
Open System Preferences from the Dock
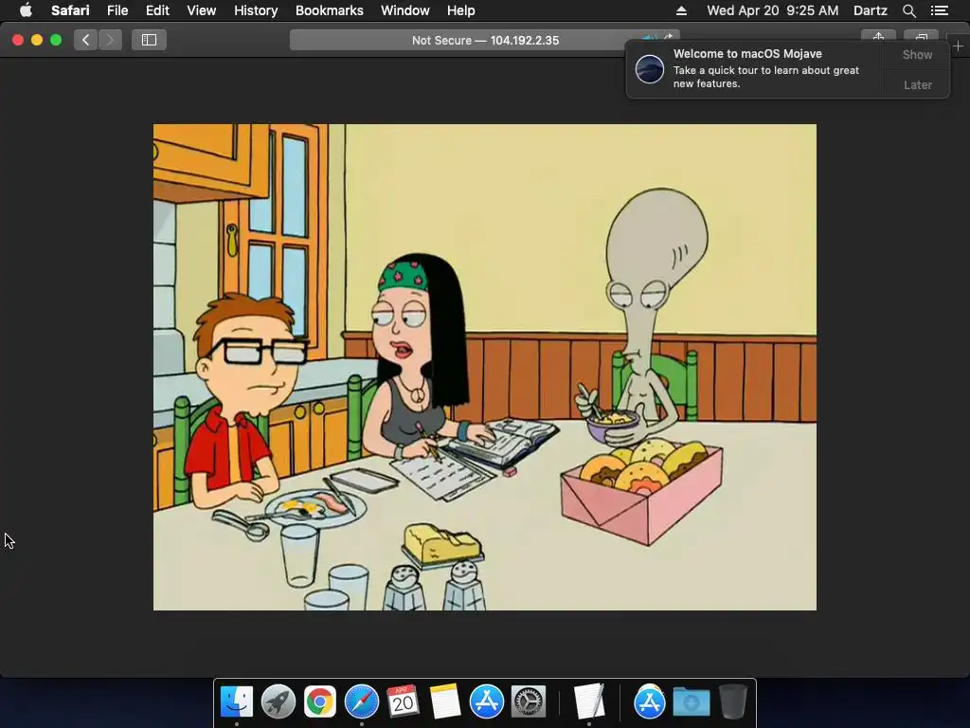(528, 701)
